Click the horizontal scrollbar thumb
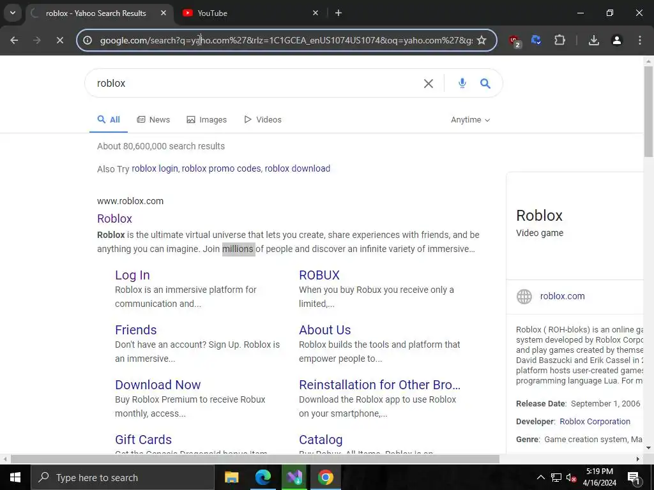 [x=255, y=459]
